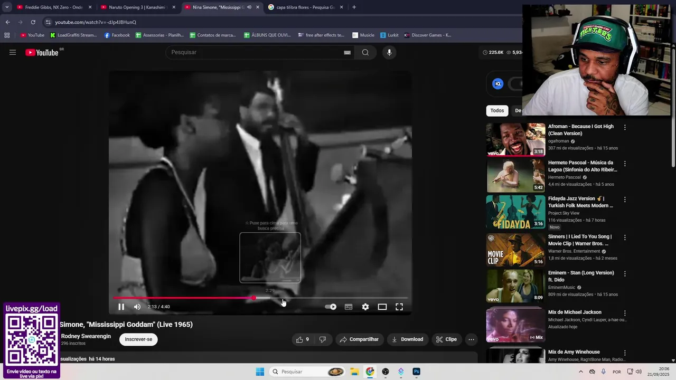Open a new browser tab
676x380 pixels.
[354, 7]
